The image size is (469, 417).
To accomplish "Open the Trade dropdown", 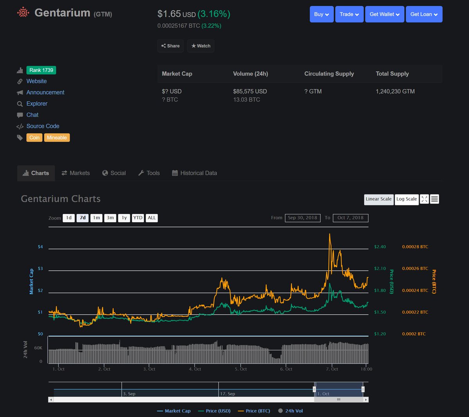I will 349,14.
